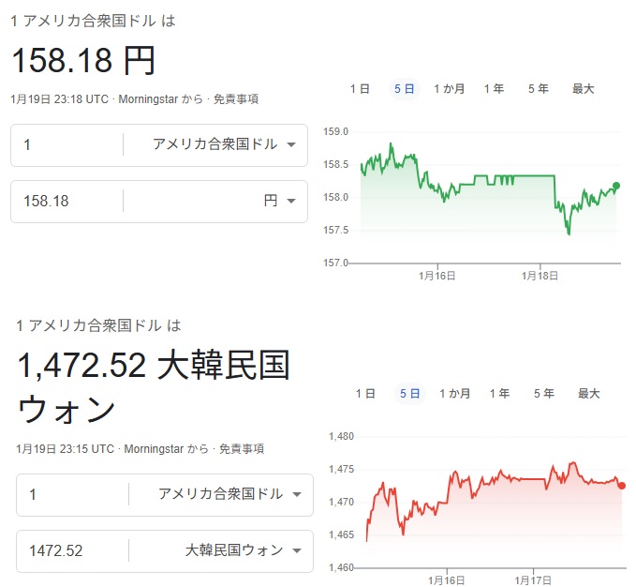Select the 1日 range on yen chart

pos(360,89)
